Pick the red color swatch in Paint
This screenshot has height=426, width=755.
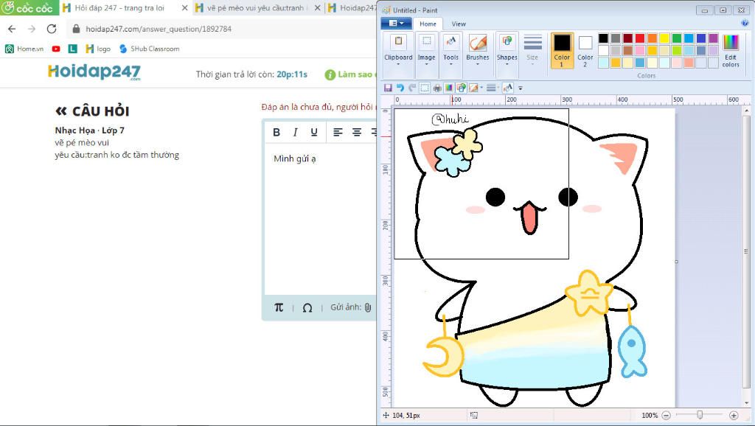pos(639,38)
